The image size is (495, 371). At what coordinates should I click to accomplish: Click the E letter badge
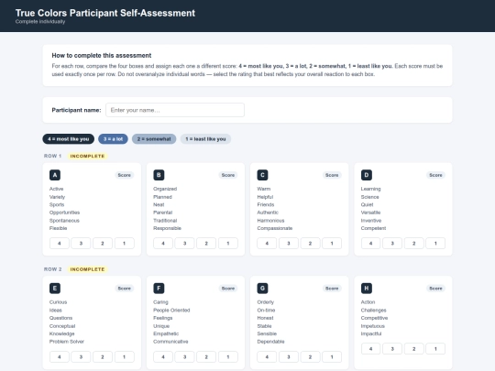[x=55, y=289]
